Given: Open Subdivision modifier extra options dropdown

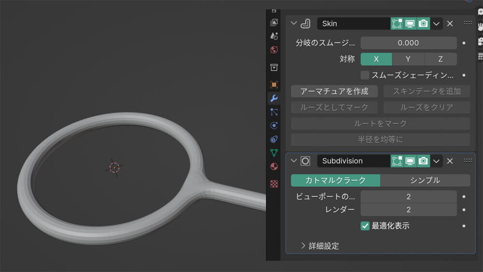Looking at the screenshot, I should tap(436, 161).
